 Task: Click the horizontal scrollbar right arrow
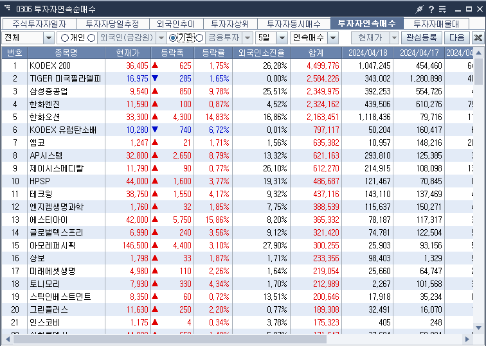pos(467,339)
